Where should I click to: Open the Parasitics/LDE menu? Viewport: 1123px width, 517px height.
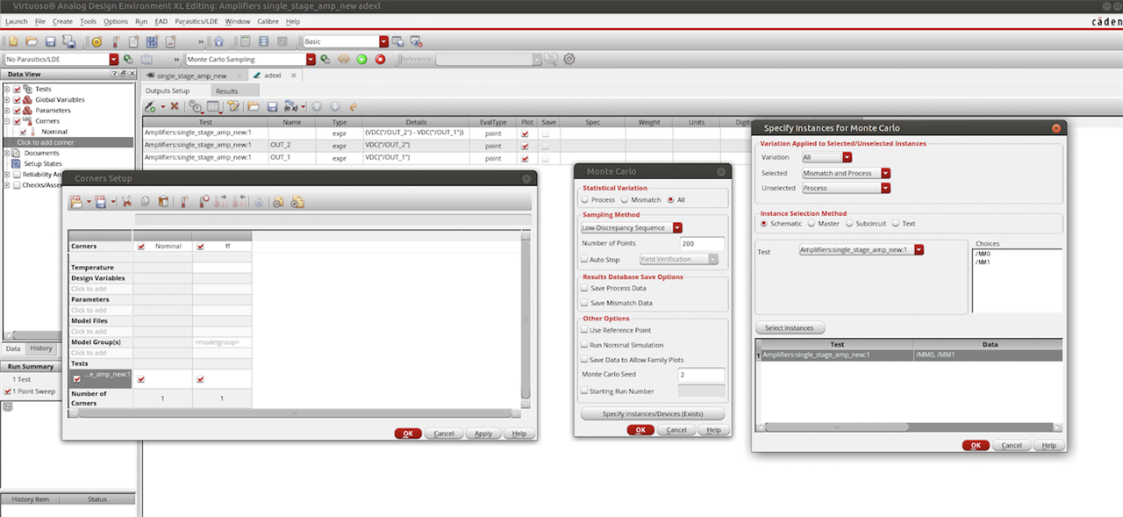pyautogui.click(x=197, y=21)
